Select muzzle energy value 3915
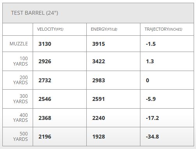Image resolution: width=196 pixels, height=149 pixels. pyautogui.click(x=98, y=44)
